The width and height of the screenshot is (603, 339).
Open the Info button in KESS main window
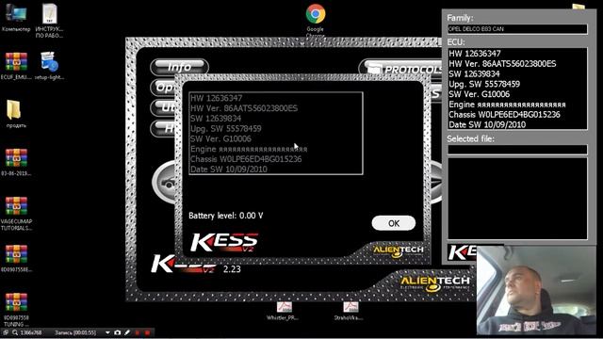click(x=179, y=67)
